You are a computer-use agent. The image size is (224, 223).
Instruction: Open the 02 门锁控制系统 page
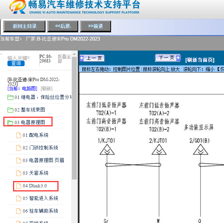(40, 148)
